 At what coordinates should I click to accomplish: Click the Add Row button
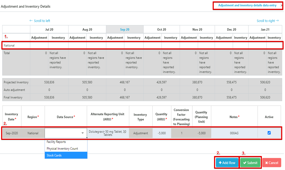tap(227, 163)
